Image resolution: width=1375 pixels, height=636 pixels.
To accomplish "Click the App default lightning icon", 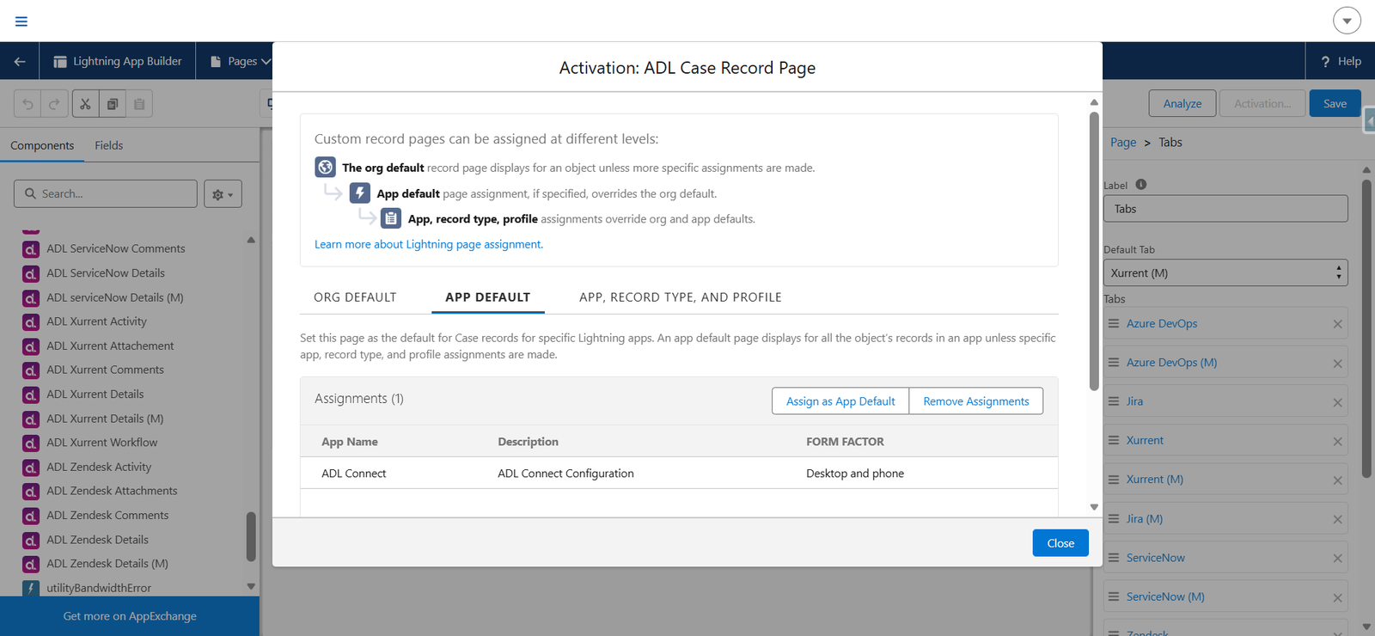I will 360,193.
